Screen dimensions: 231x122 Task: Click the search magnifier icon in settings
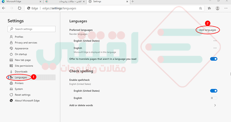12,29
